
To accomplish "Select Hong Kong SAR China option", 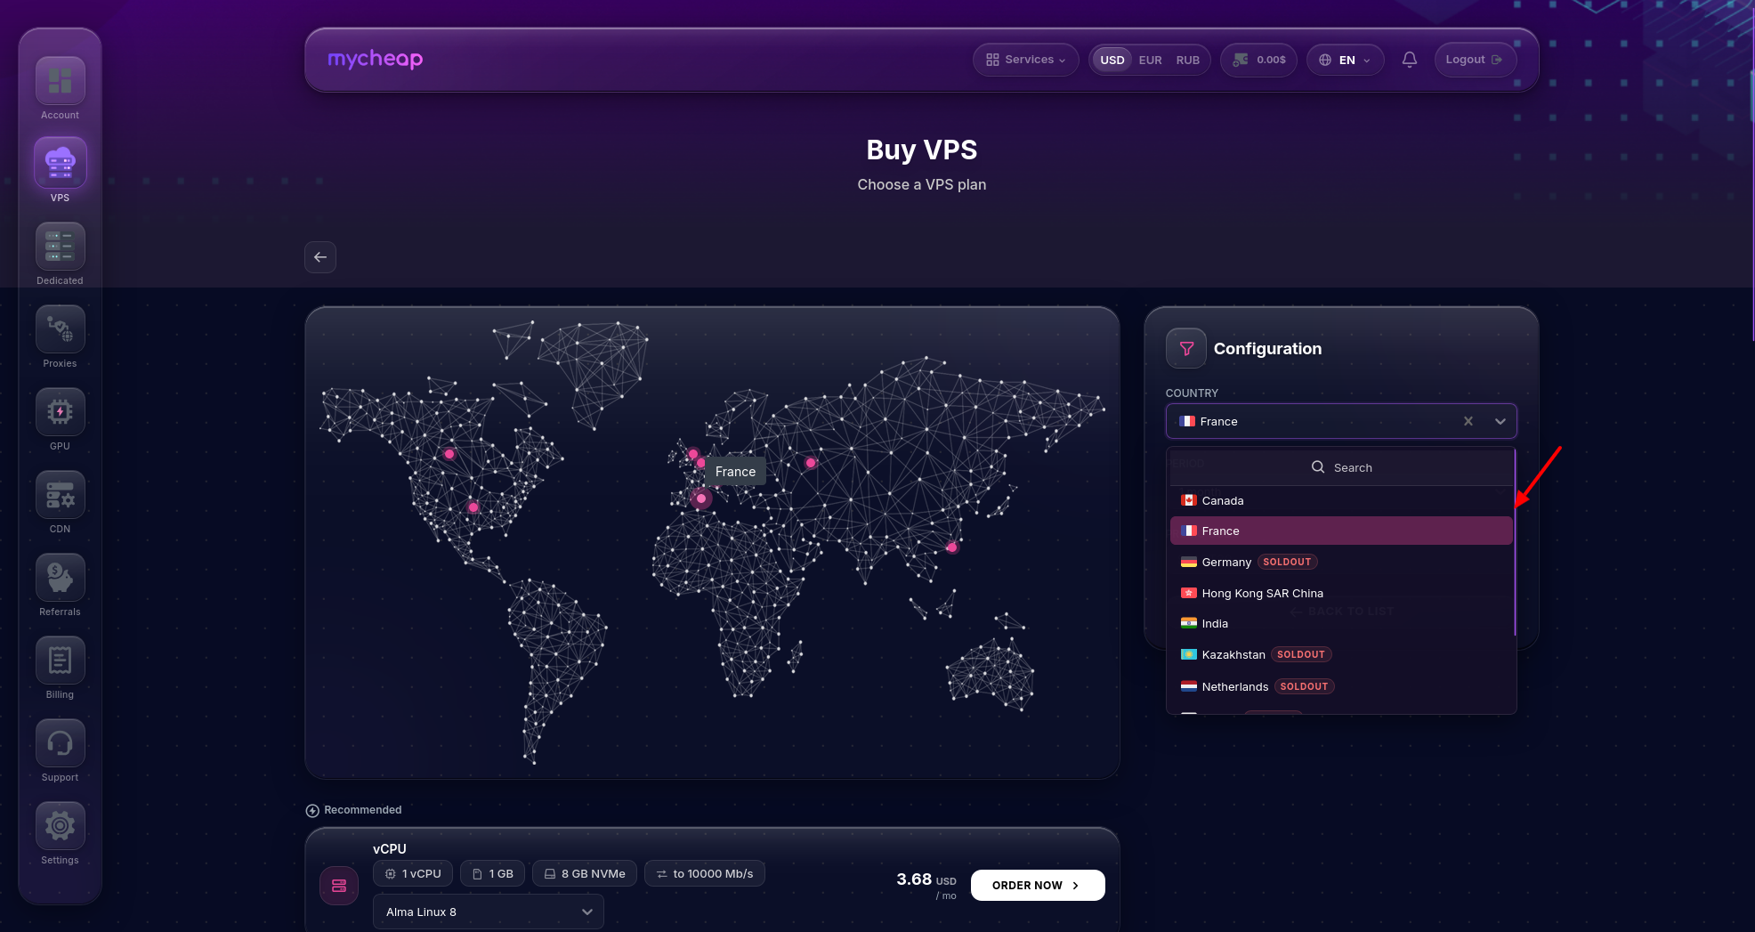I will click(x=1341, y=593).
